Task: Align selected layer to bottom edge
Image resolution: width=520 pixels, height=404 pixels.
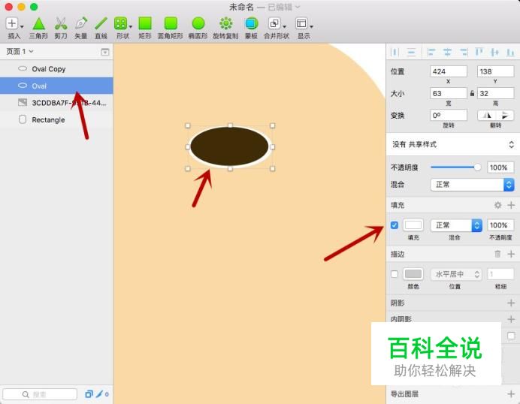Action: click(511, 52)
